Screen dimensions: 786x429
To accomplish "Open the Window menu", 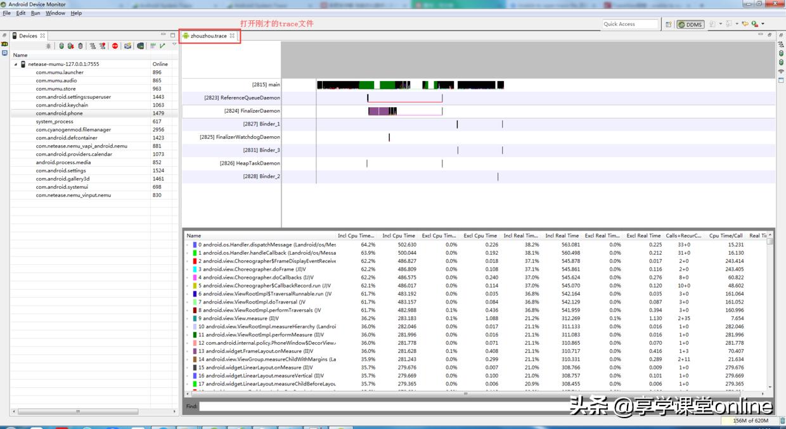I will (x=55, y=13).
